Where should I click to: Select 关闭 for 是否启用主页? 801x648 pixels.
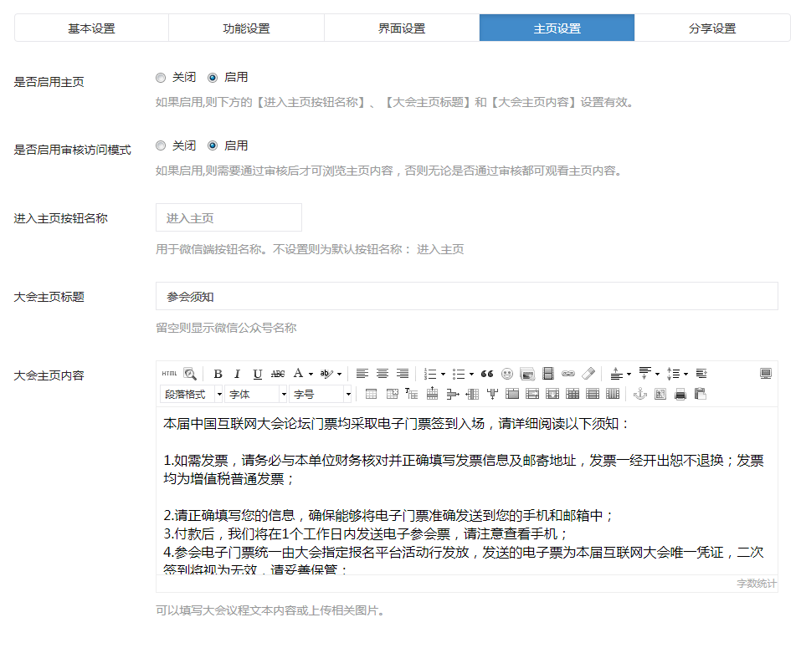[x=161, y=78]
